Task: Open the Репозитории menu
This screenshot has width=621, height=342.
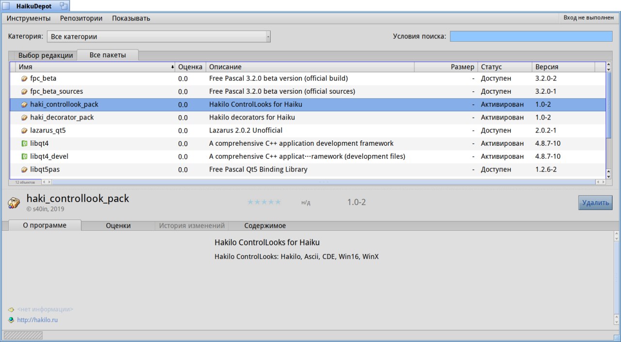Action: point(81,18)
